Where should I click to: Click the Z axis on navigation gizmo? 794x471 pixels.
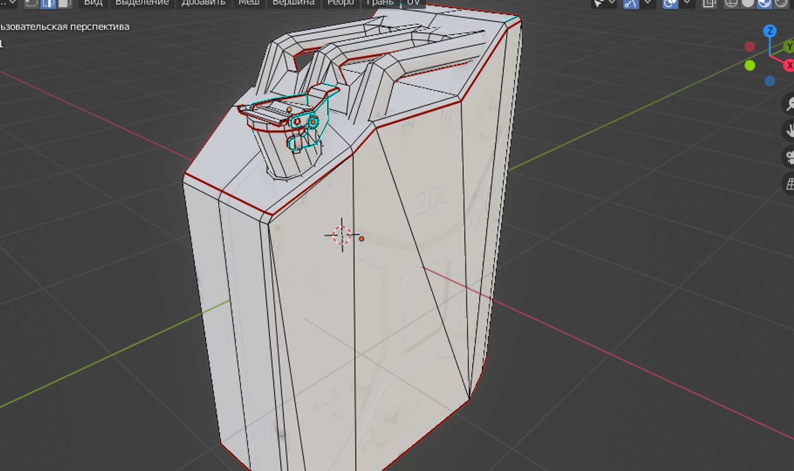(x=770, y=31)
